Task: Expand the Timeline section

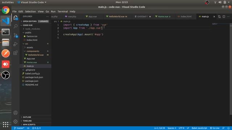Action: (35, 121)
